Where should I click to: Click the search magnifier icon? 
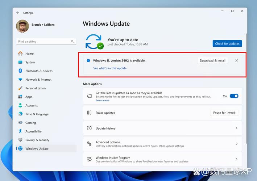pyautogui.click(x=72, y=41)
